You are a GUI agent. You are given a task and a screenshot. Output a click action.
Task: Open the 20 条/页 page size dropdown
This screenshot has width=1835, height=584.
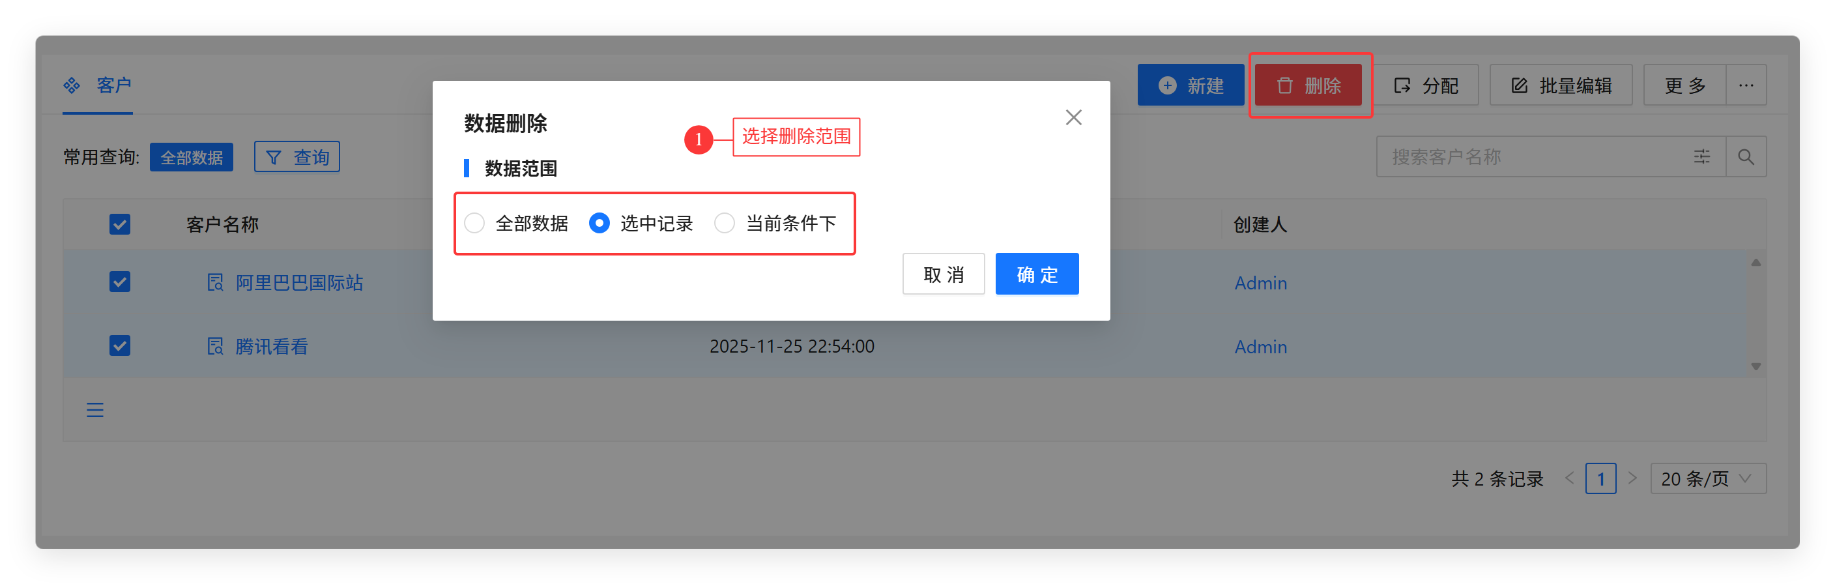[x=1707, y=478]
